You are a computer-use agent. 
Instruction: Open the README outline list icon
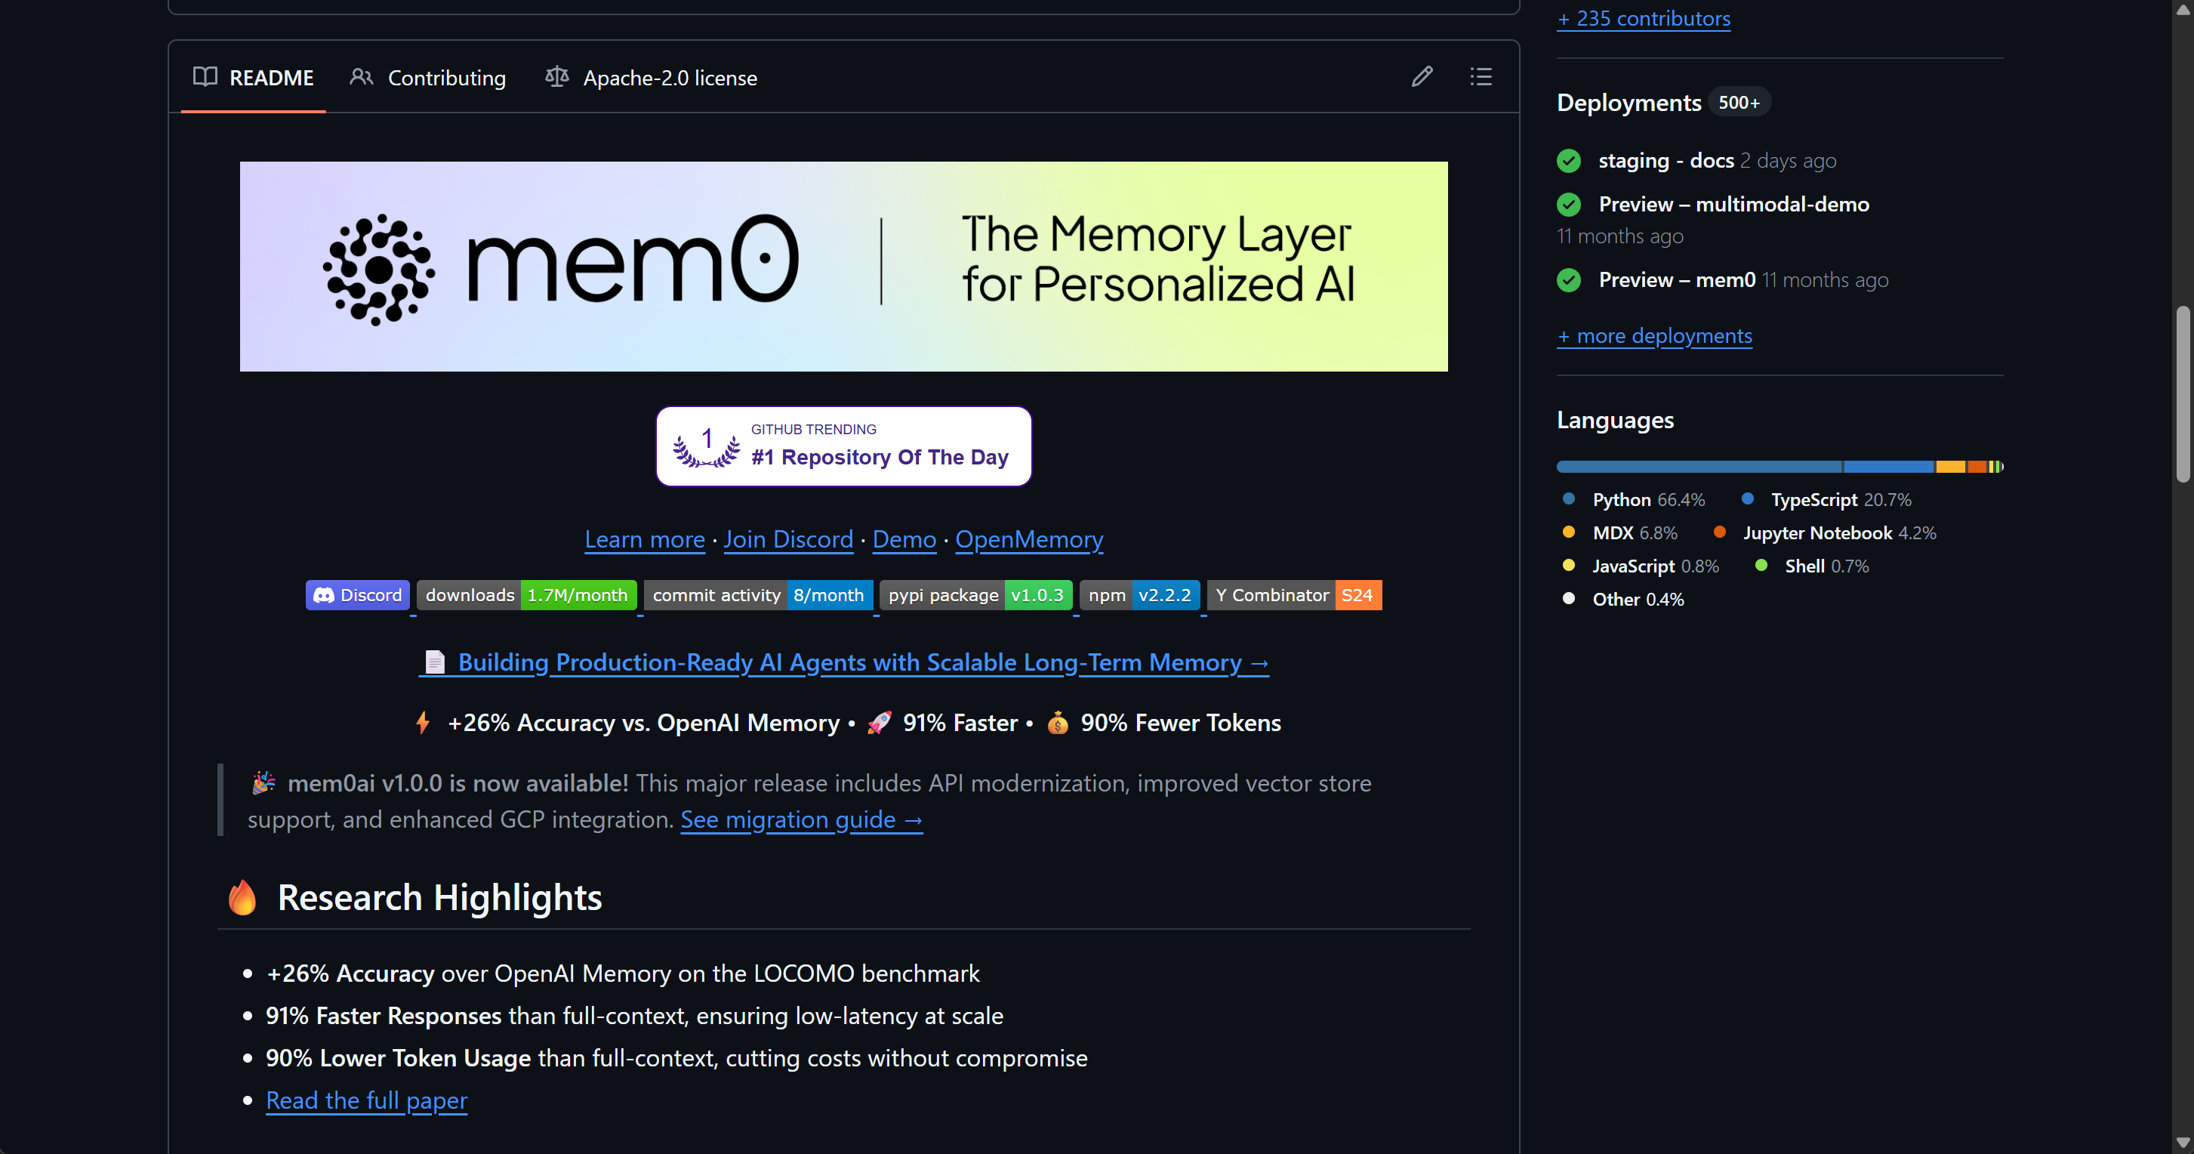pos(1481,77)
